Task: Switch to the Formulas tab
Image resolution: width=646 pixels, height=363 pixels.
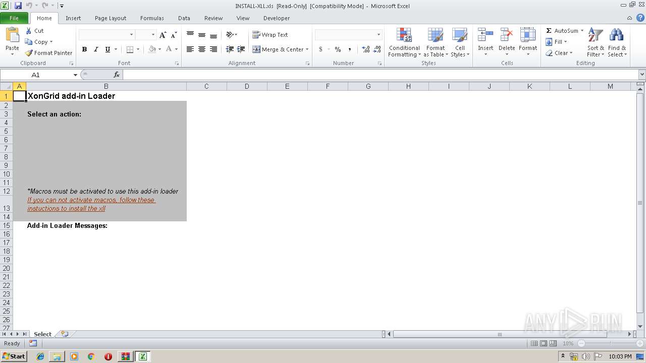Action: (x=152, y=18)
